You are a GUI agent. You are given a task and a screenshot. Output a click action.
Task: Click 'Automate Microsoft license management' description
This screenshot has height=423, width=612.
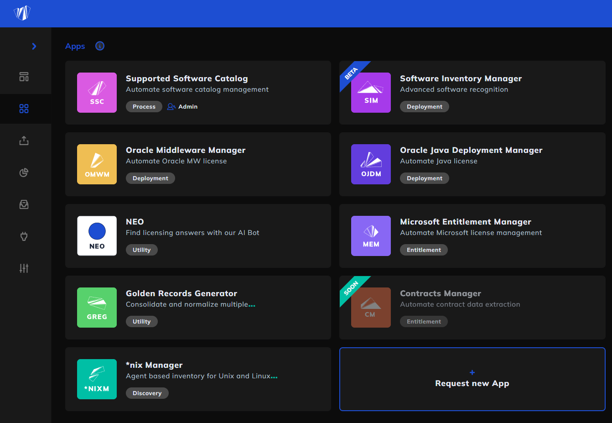[x=471, y=233]
